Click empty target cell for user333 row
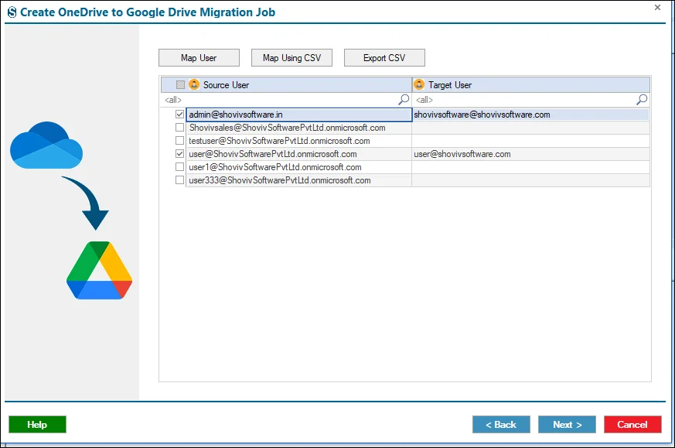The height and width of the screenshot is (448, 675). coord(530,180)
